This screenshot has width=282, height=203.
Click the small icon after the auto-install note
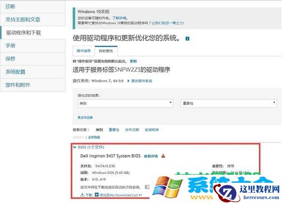pos(147,187)
